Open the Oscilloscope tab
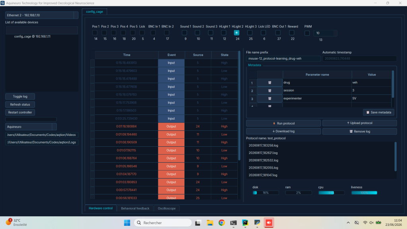The image size is (407, 229). click(167, 208)
